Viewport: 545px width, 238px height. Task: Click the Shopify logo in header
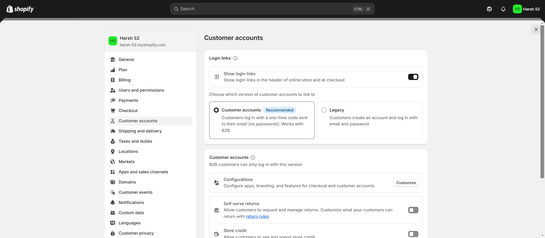[20, 9]
